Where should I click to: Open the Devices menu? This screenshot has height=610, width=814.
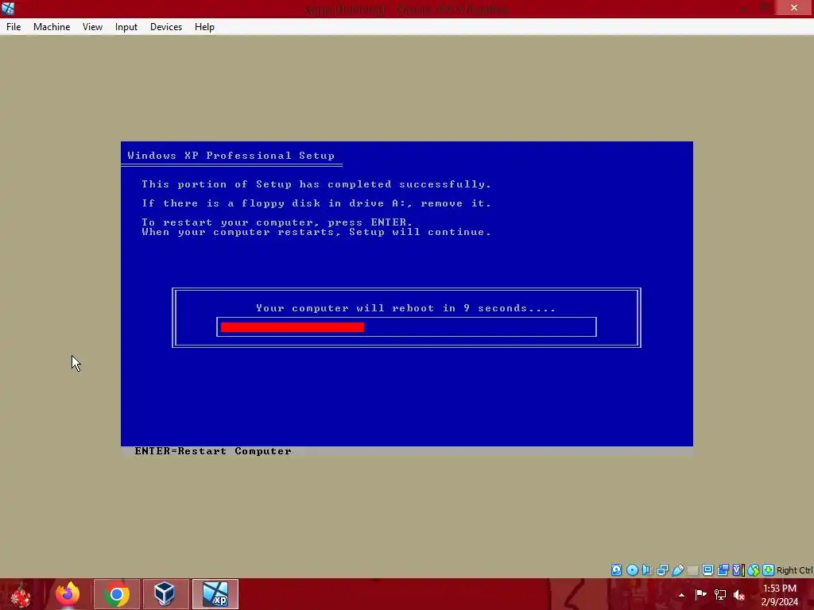click(166, 27)
